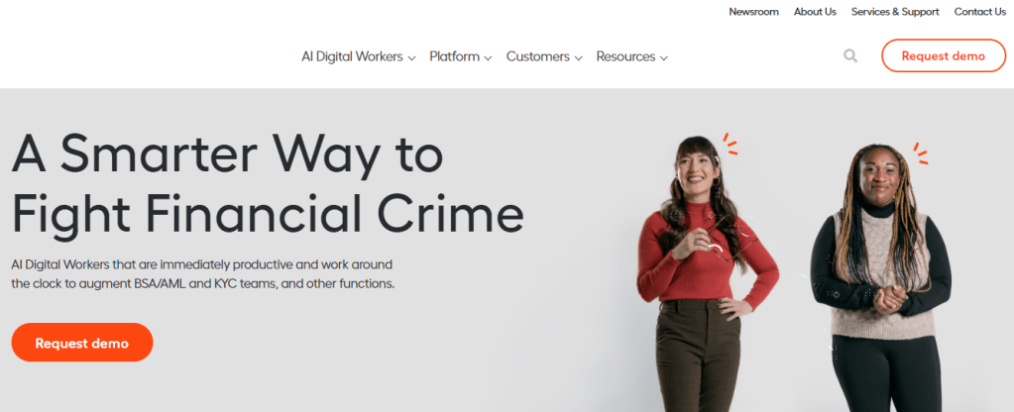Screen dimensions: 1014x412
Task: Open the Platform menu item
Action: pos(455,56)
